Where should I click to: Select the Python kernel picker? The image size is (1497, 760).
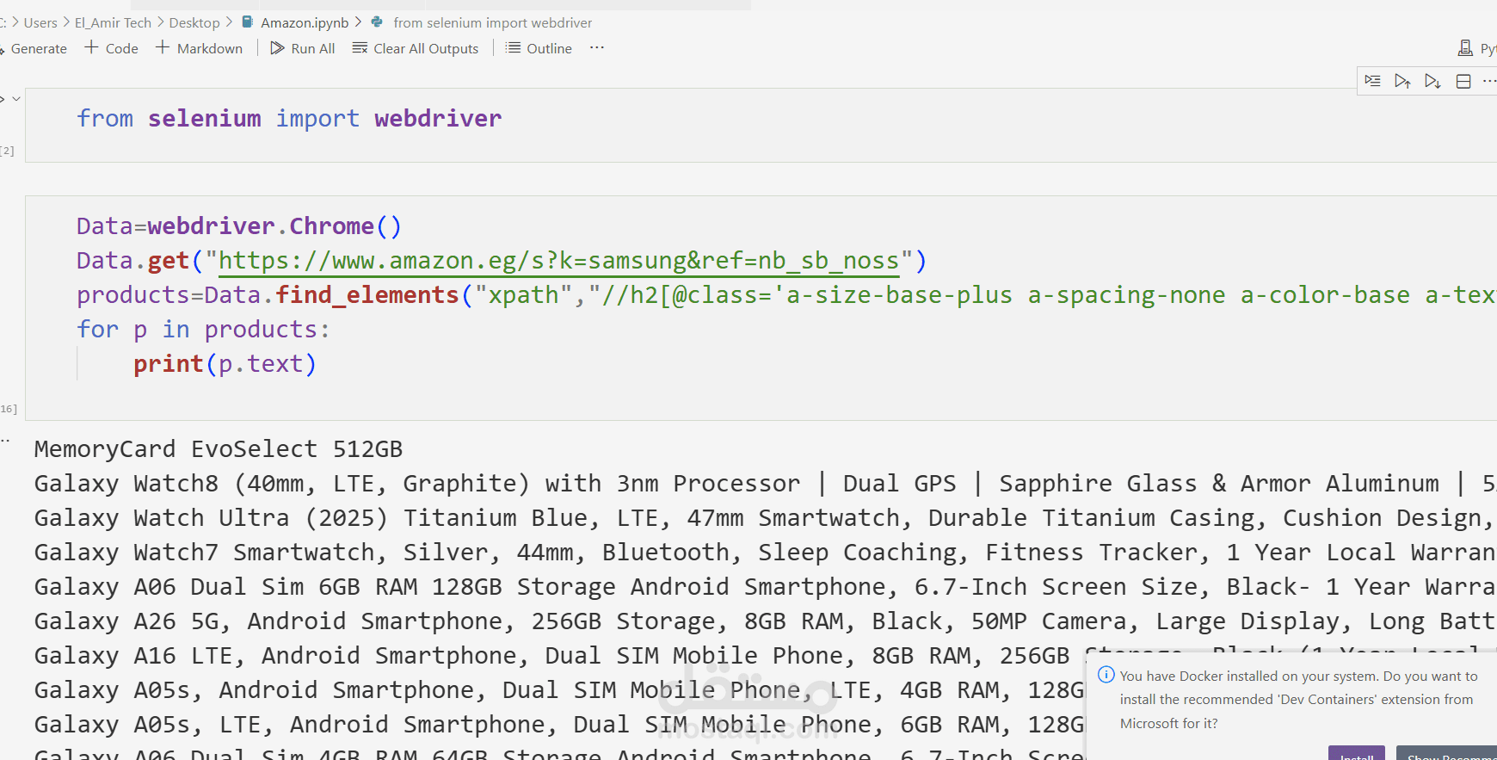click(1476, 49)
